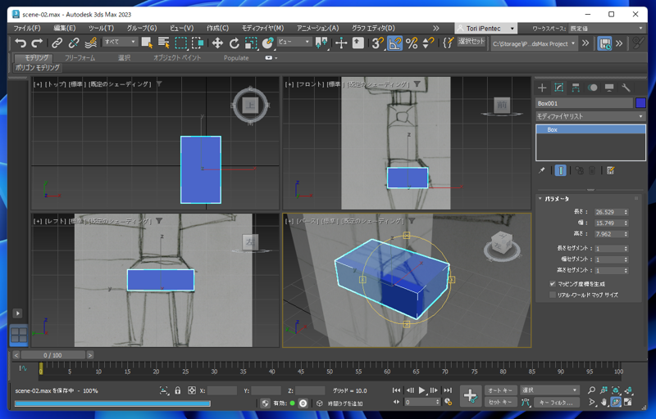Select the Link (Select and Link) tool
The height and width of the screenshot is (419, 656).
(x=57, y=43)
